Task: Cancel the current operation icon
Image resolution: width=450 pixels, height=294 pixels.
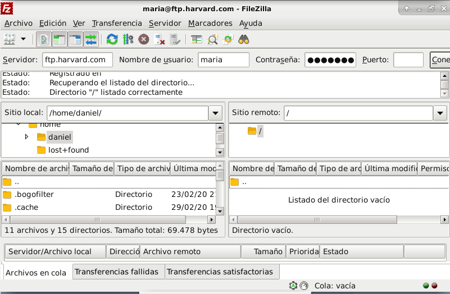Action: [144, 39]
